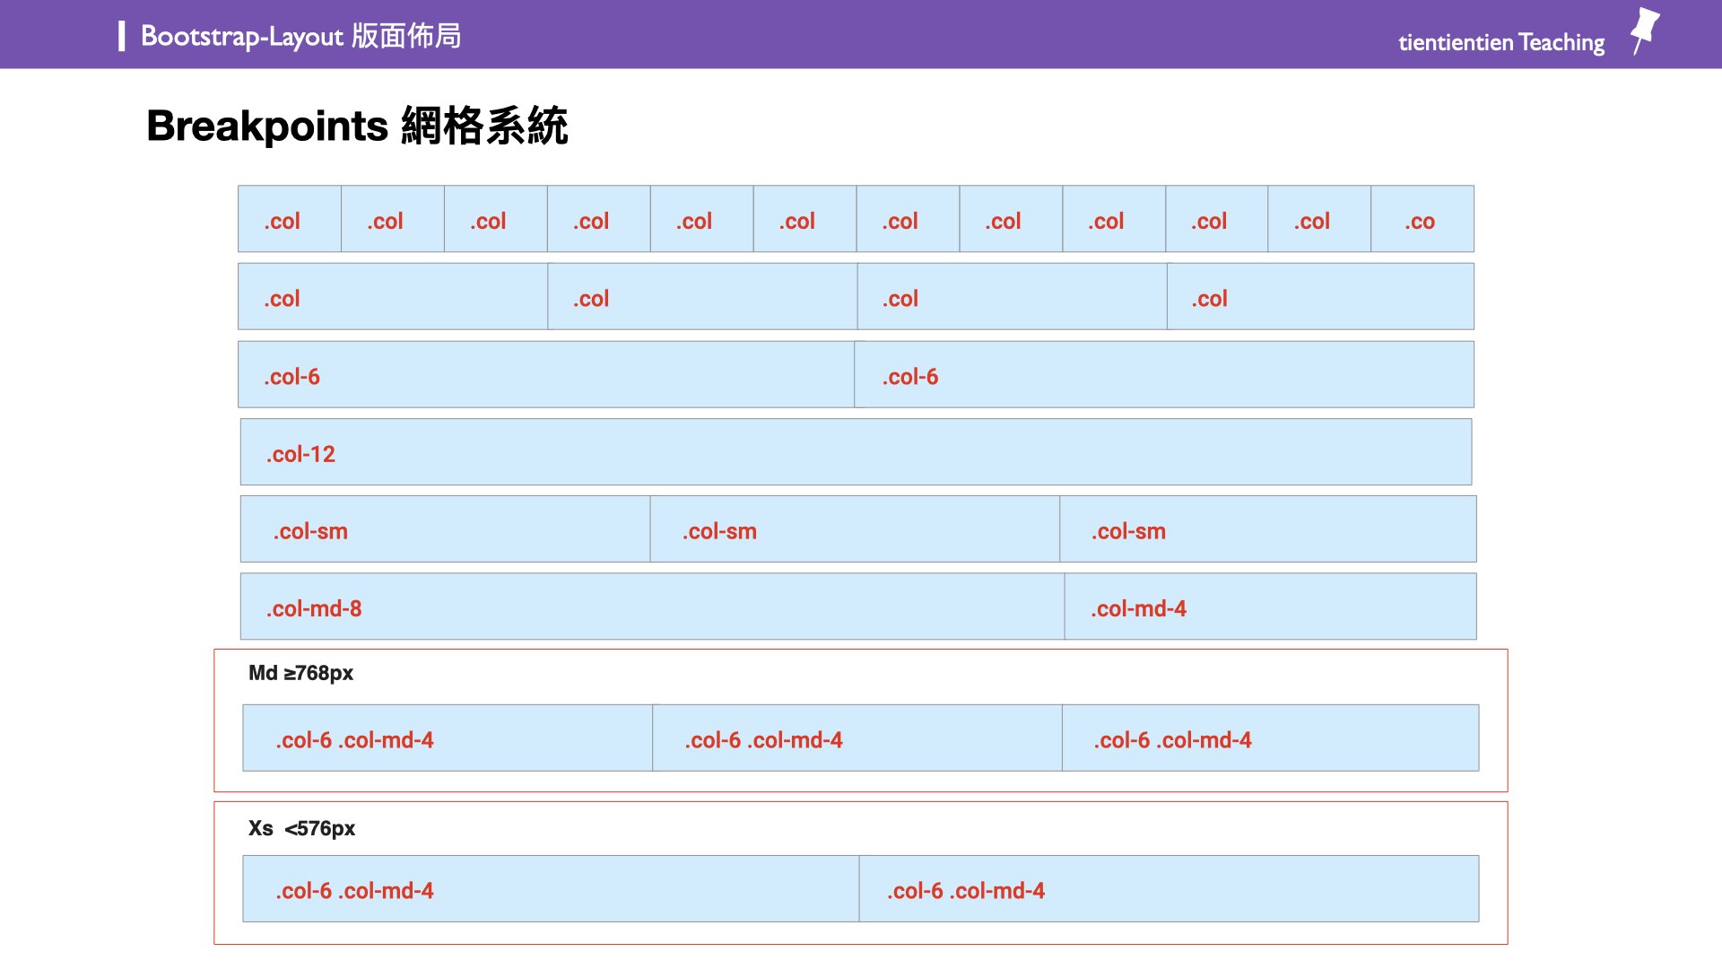Click the leftmost .col box in the second row
This screenshot has width=1722, height=969.
point(392,297)
